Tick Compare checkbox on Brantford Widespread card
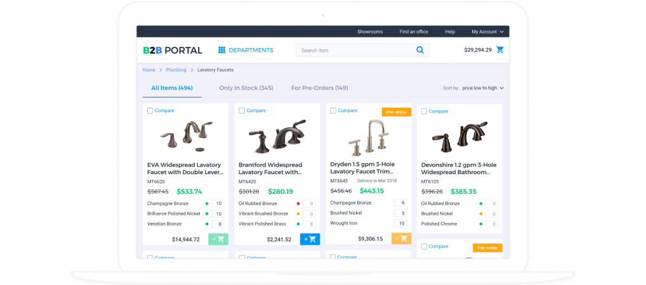Screen dimensions: 646x285 click(x=242, y=111)
